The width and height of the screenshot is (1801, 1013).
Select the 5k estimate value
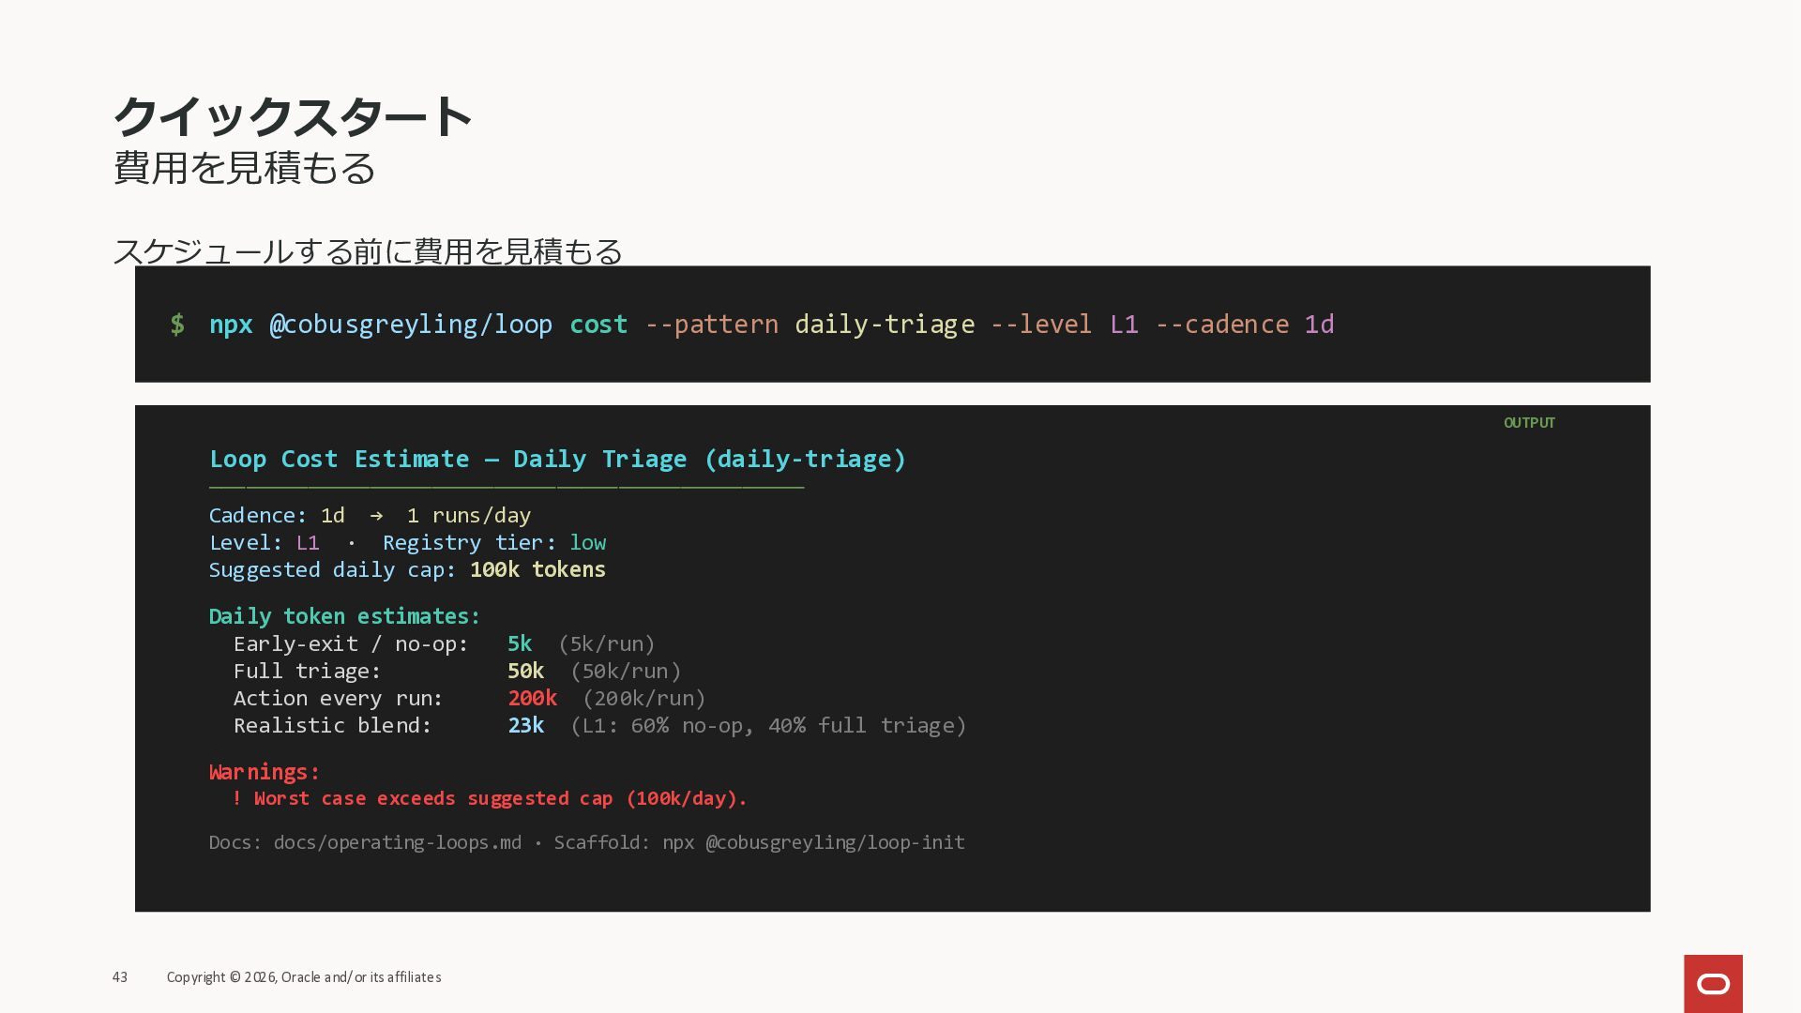(520, 643)
